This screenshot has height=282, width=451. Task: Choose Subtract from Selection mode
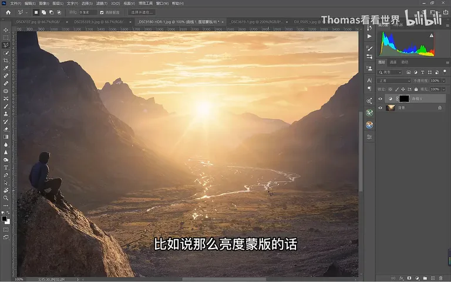pyautogui.click(x=51, y=12)
